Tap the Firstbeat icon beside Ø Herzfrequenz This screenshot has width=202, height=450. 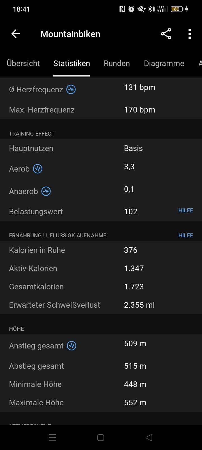click(71, 90)
